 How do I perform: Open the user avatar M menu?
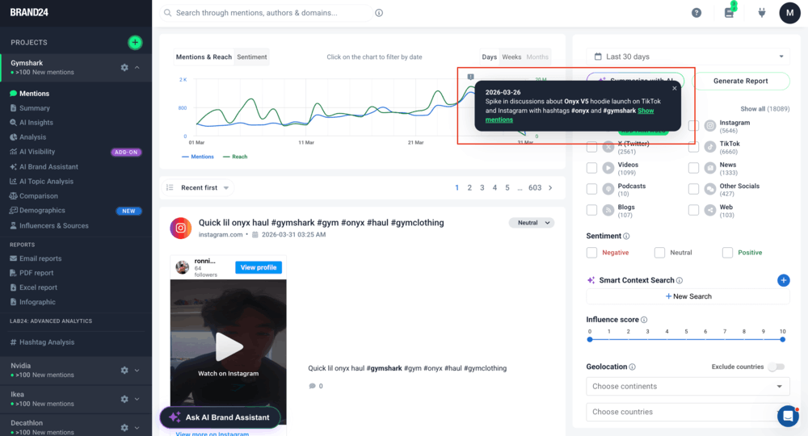click(789, 13)
